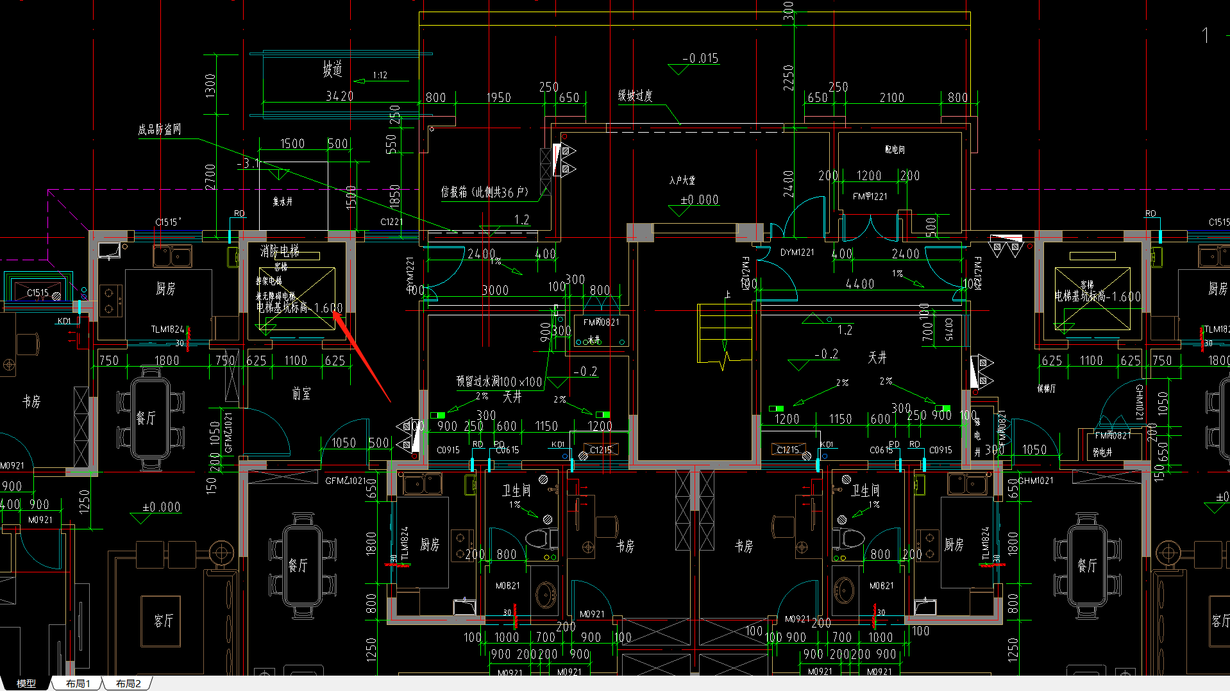
Task: Click the horizontal DYM1221 door tag
Action: (797, 252)
